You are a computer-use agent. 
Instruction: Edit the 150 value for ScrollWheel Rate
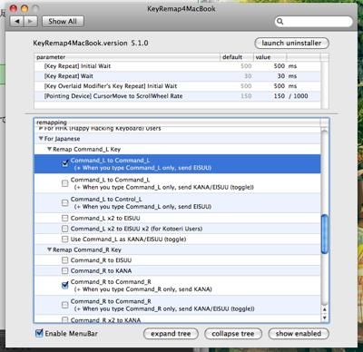click(x=279, y=96)
